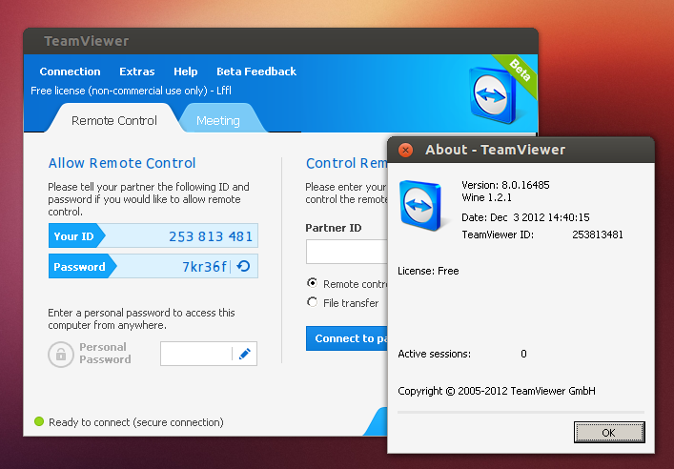Select the File transfer radio option
The height and width of the screenshot is (469, 674).
(x=312, y=302)
